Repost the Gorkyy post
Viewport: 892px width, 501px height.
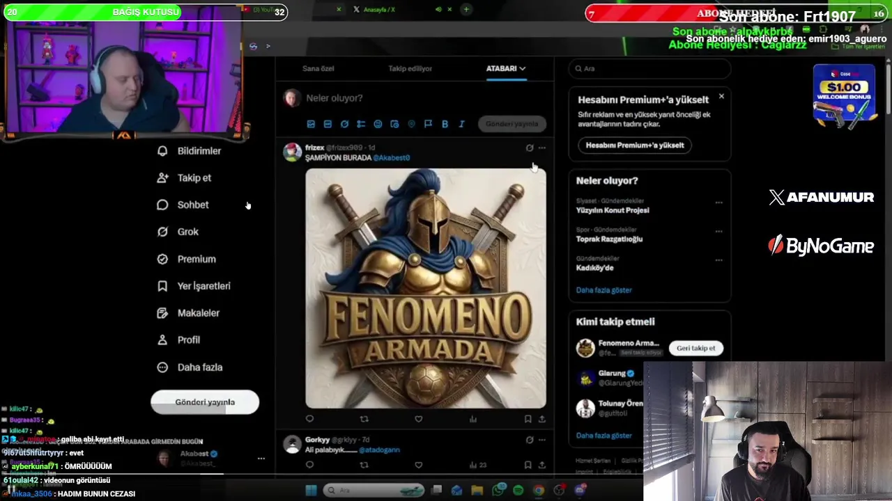(364, 465)
